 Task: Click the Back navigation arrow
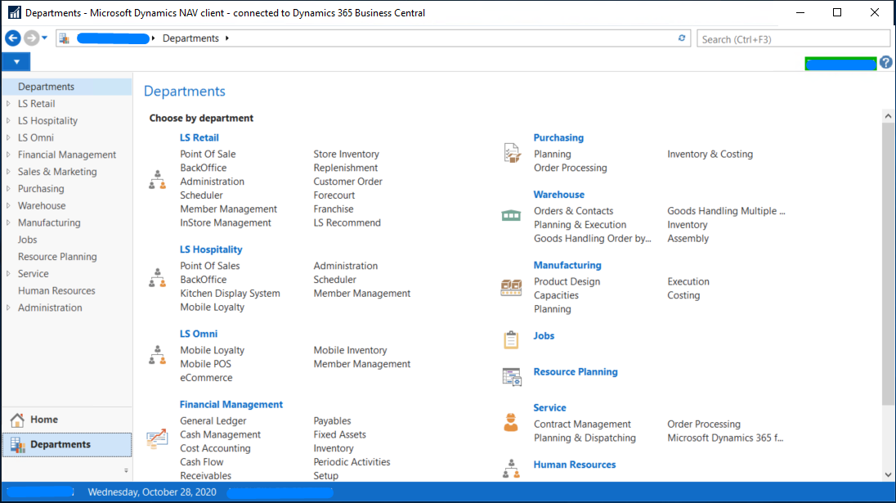(12, 38)
